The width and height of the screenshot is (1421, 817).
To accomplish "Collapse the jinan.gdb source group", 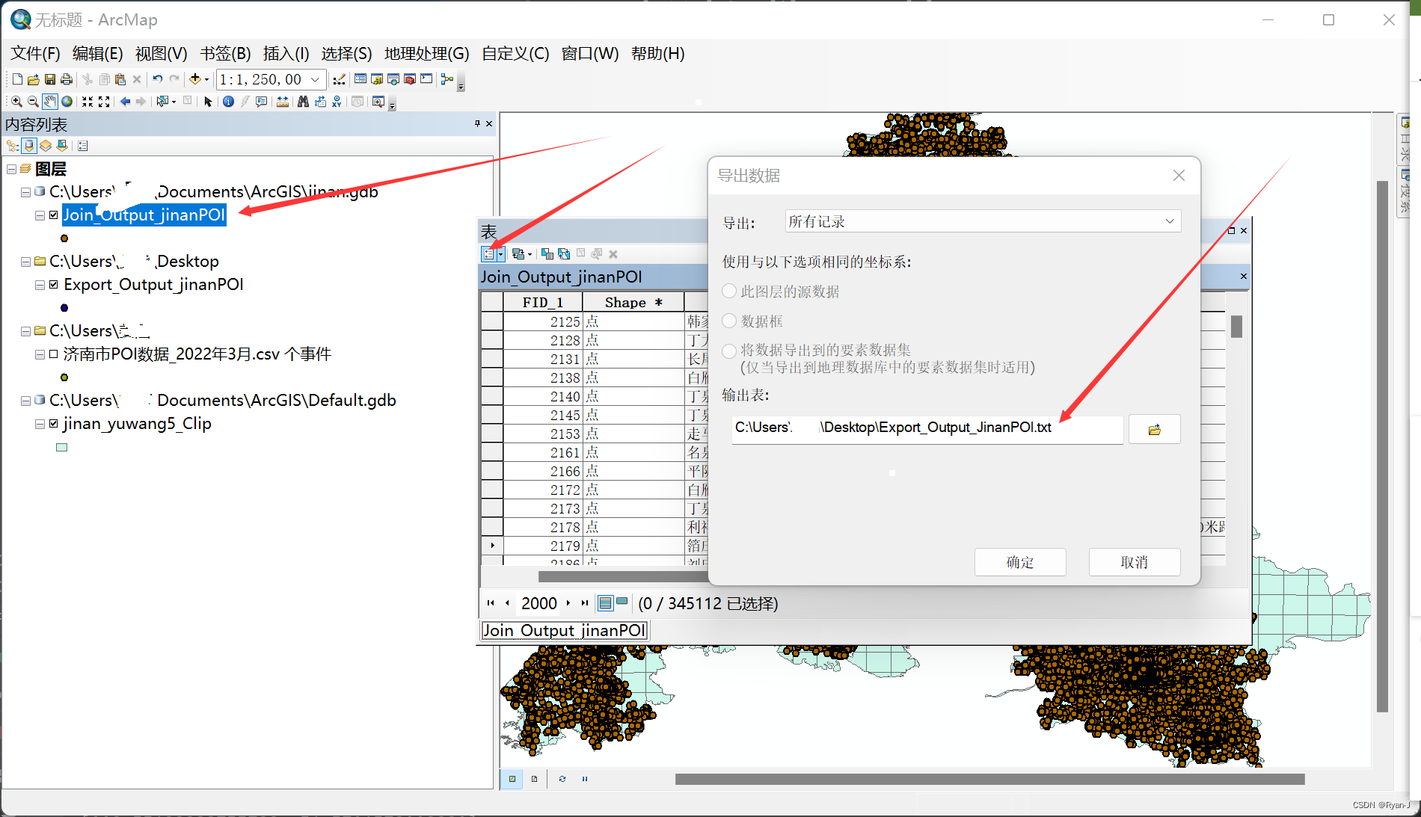I will tap(25, 192).
